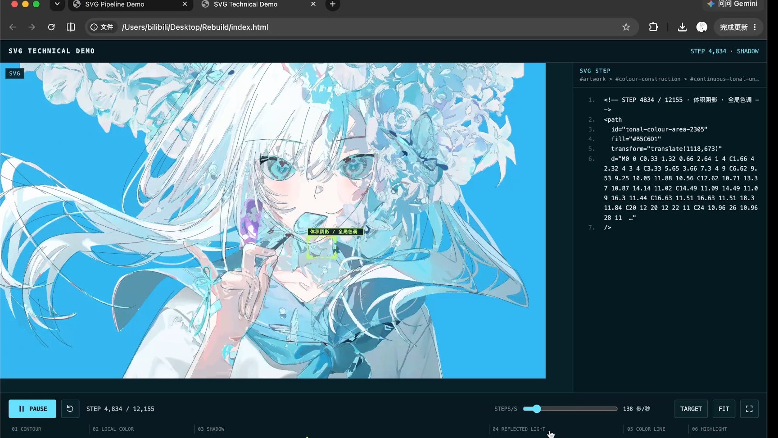The width and height of the screenshot is (778, 438).
Task: Open the Extensions puzzle icon
Action: (653, 27)
